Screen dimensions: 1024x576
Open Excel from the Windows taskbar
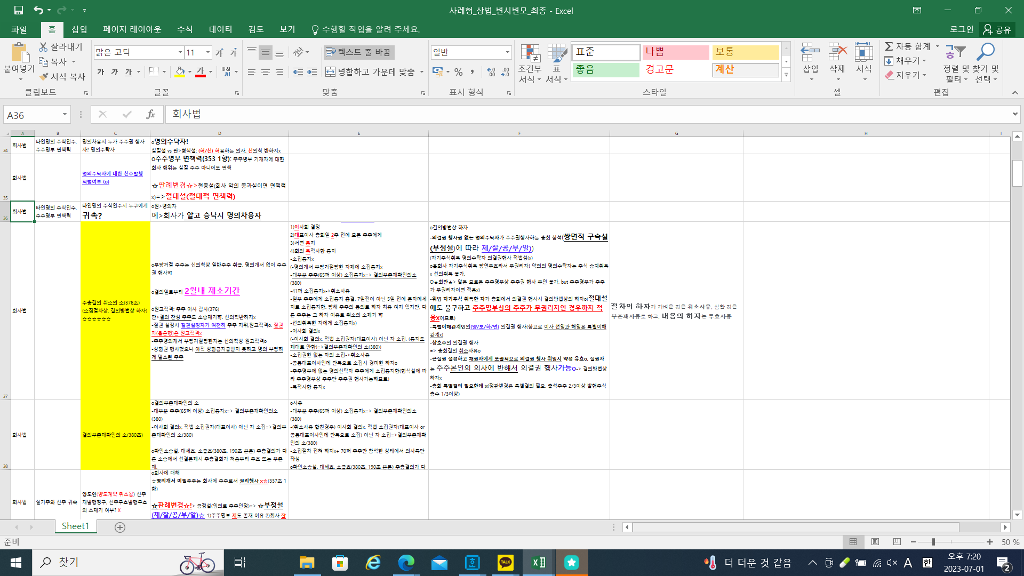point(539,563)
